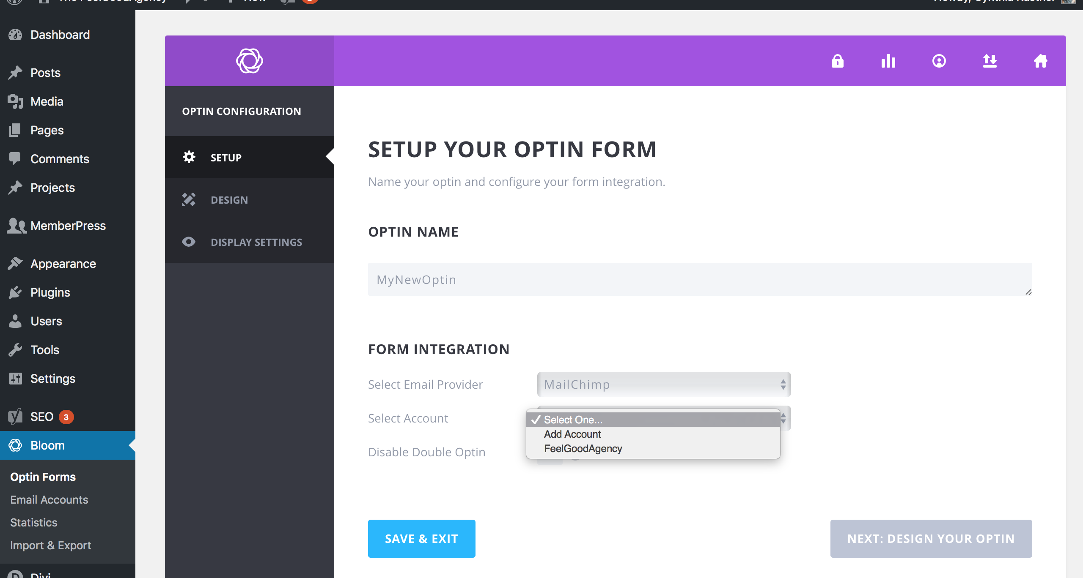1083x578 pixels.
Task: Click the OPTIN CONFIGURATION header
Action: (x=242, y=111)
